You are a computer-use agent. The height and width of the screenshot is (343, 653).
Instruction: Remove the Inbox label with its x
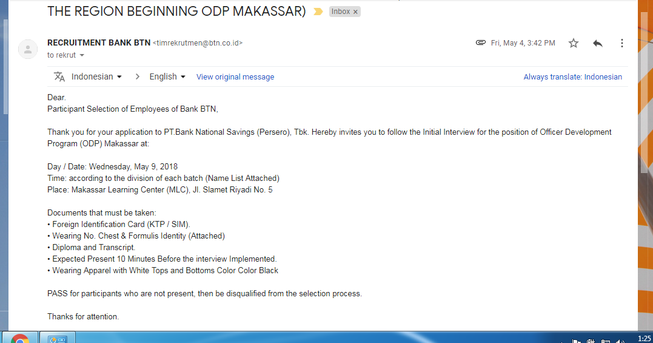click(x=355, y=12)
